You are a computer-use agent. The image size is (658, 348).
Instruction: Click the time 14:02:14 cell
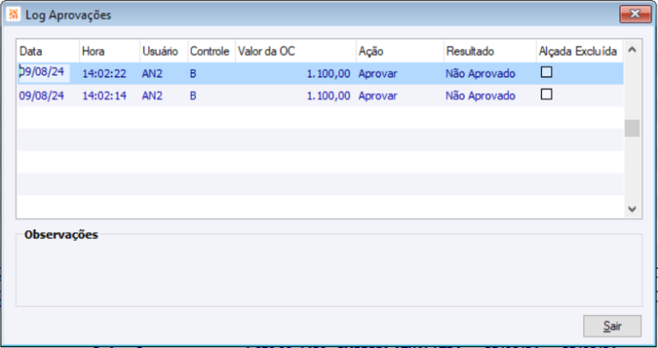[x=104, y=95]
